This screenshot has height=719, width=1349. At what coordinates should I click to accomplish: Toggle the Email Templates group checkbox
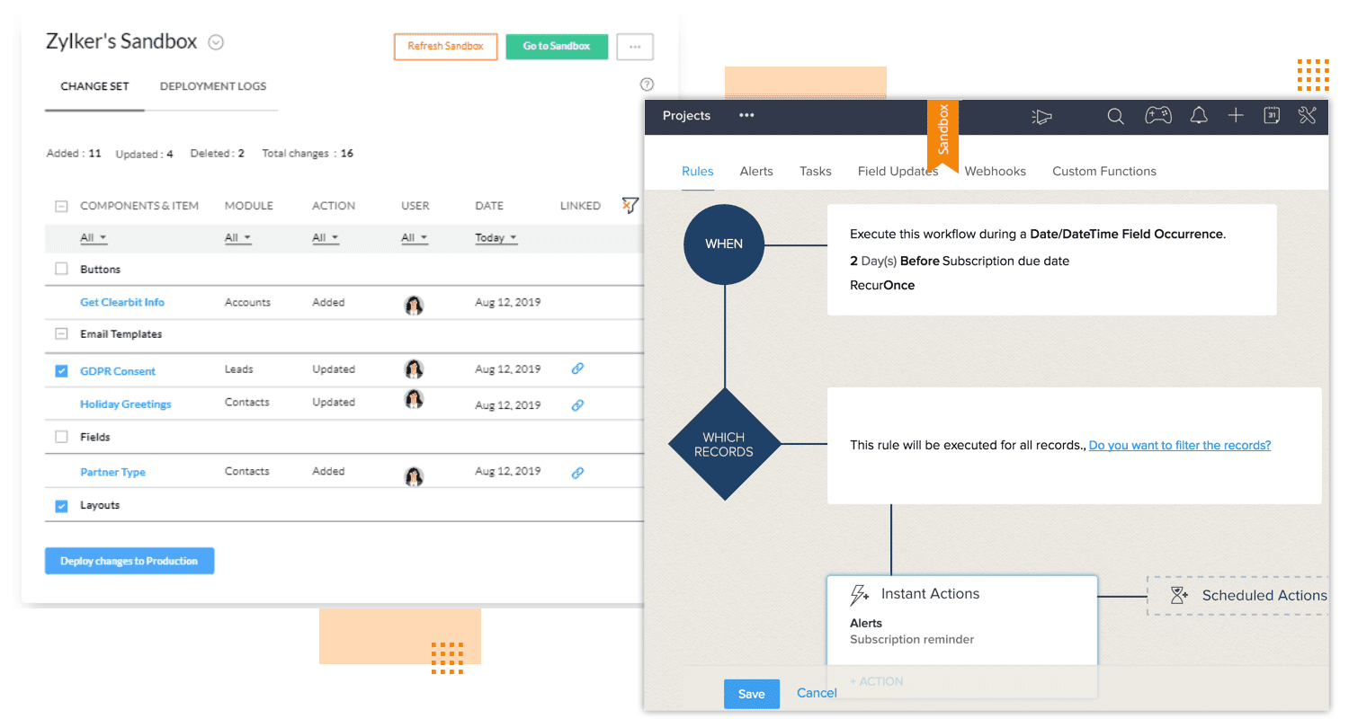point(61,333)
